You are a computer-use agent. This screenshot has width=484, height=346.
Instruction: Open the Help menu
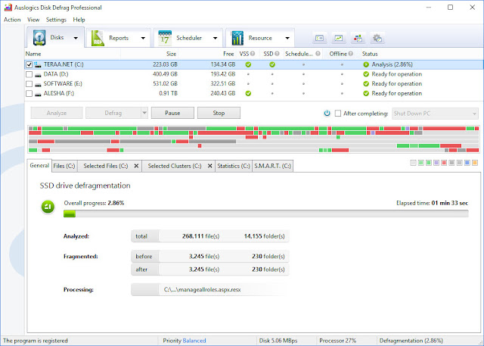click(x=79, y=20)
